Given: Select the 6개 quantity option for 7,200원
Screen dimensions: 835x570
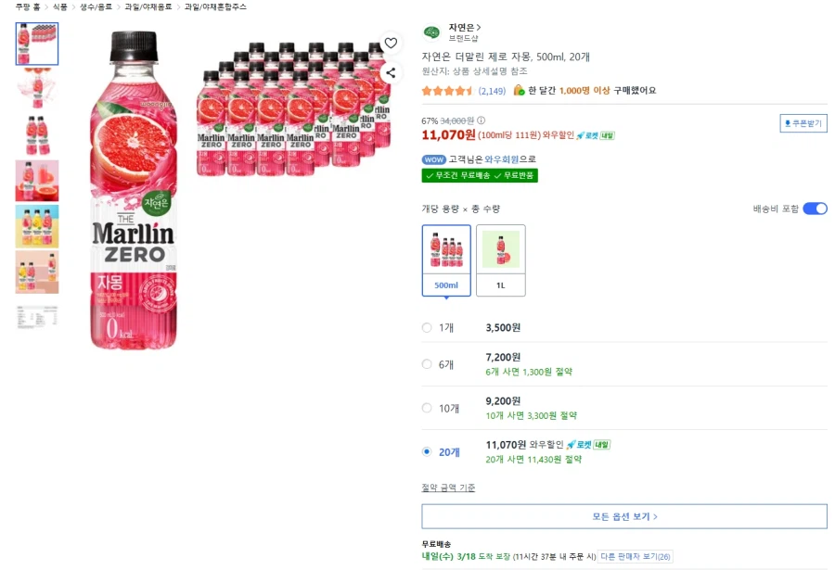Looking at the screenshot, I should 427,363.
